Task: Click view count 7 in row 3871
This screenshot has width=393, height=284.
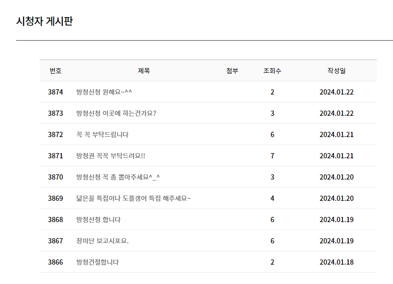Action: [272, 155]
